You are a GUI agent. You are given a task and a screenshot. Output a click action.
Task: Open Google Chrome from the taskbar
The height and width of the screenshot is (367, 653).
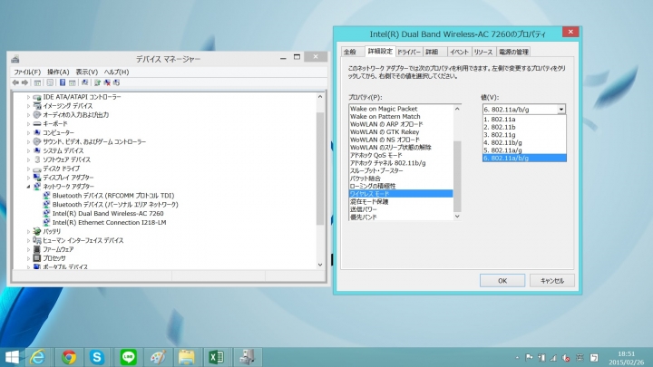(x=69, y=357)
